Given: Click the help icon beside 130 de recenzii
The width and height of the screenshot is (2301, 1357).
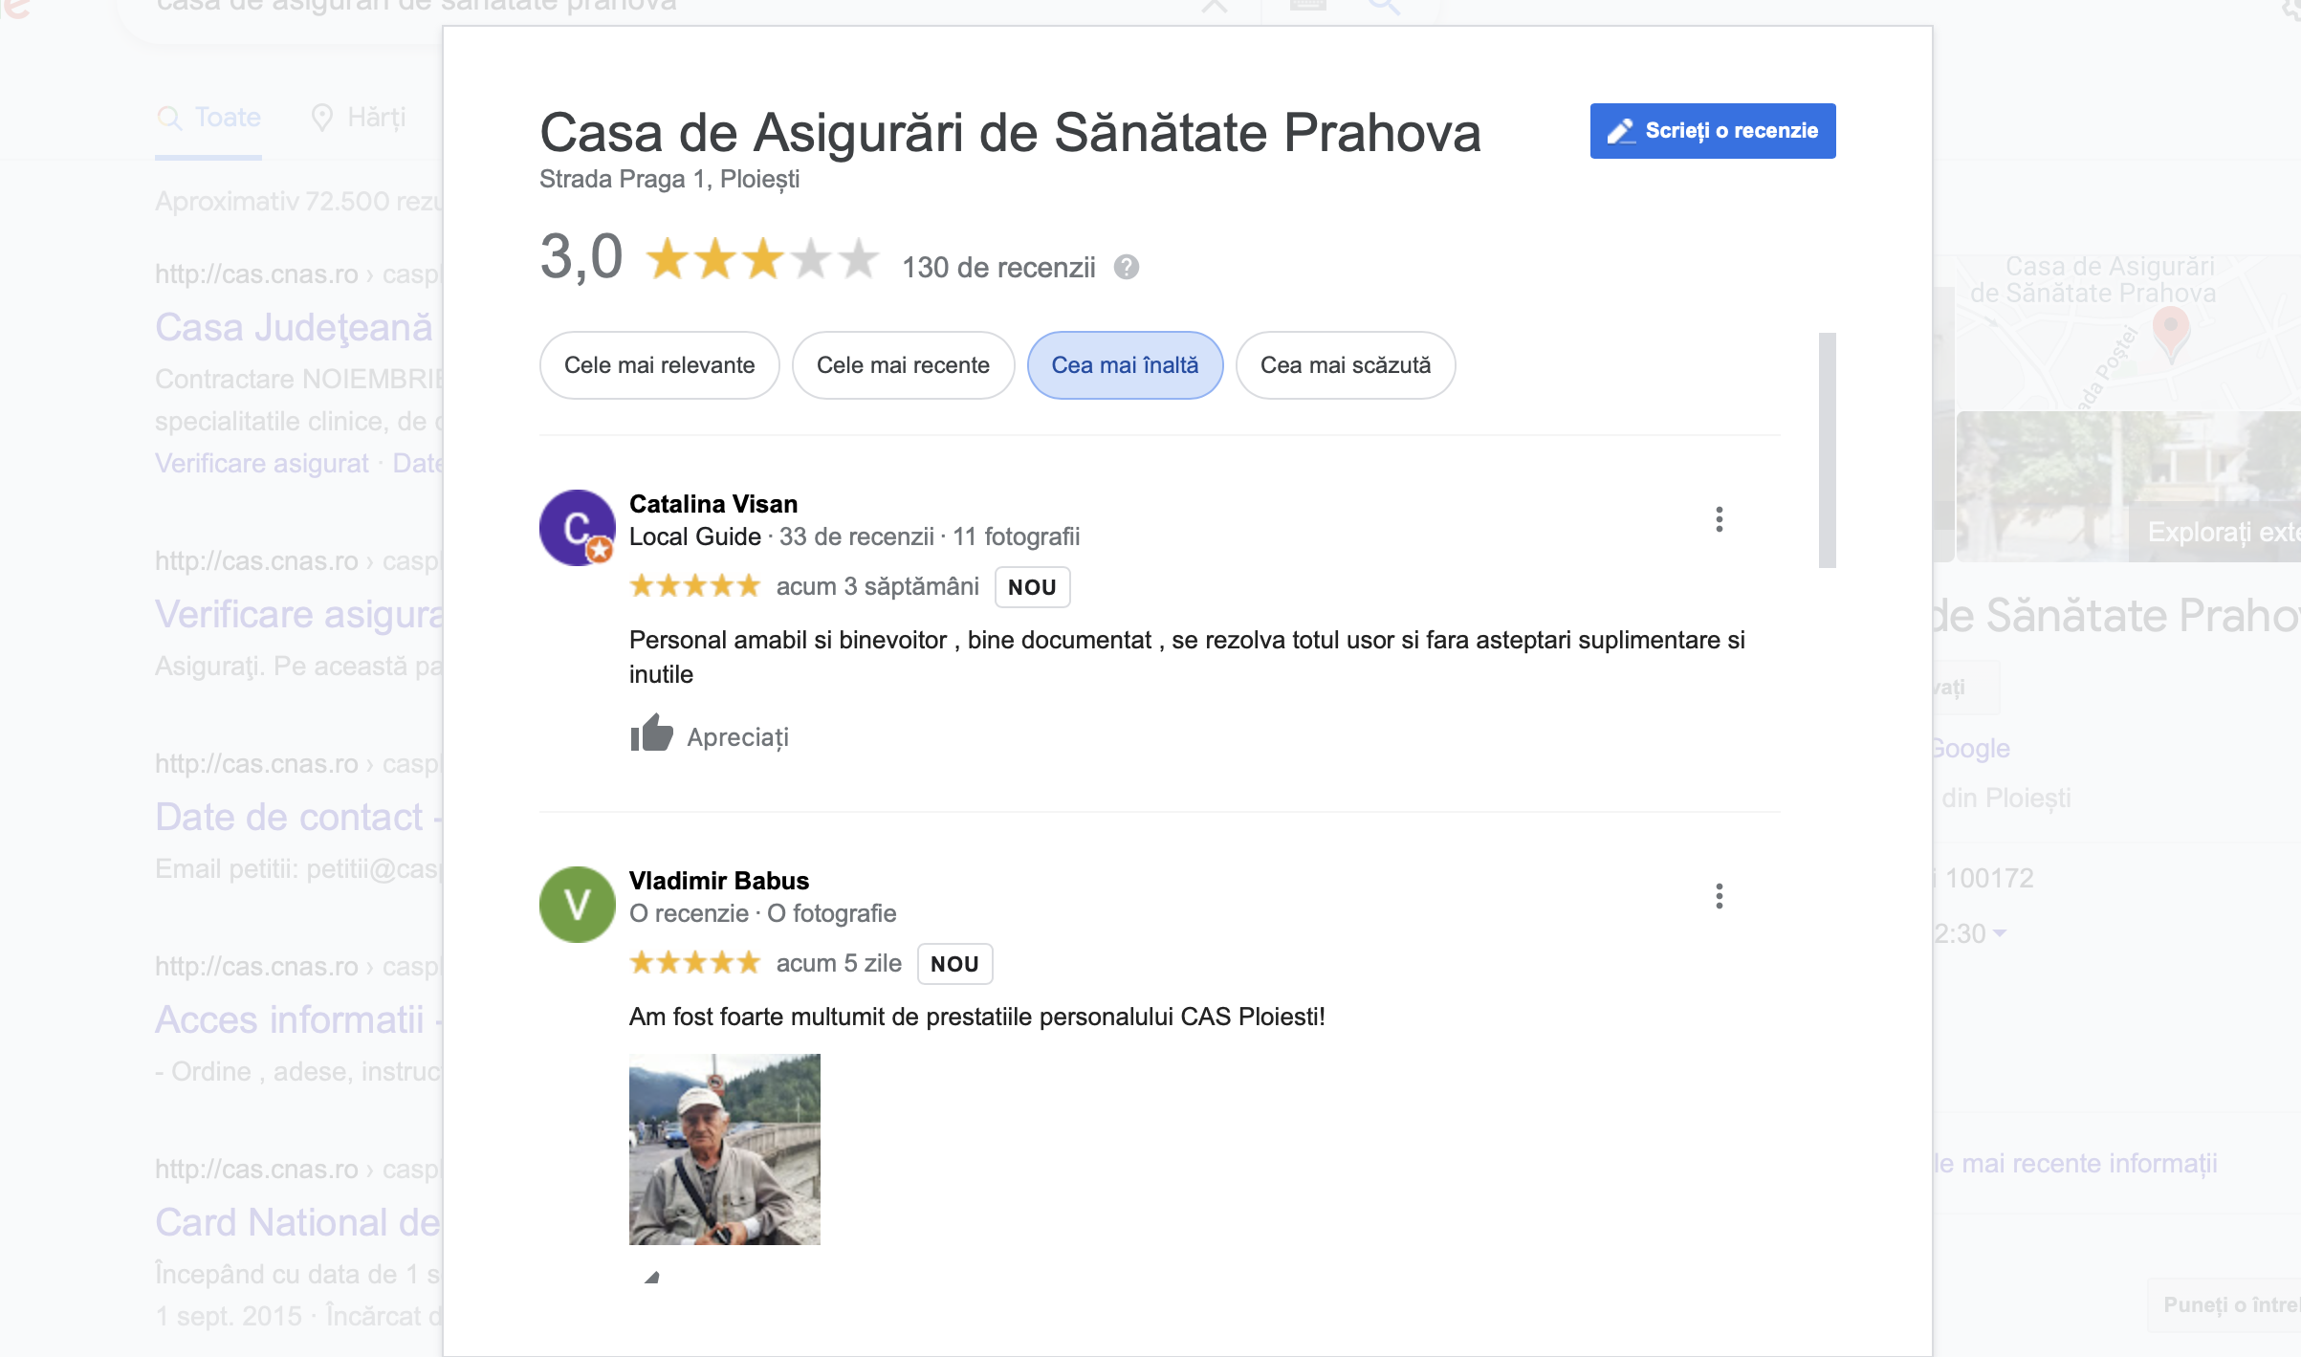Looking at the screenshot, I should point(1127,267).
